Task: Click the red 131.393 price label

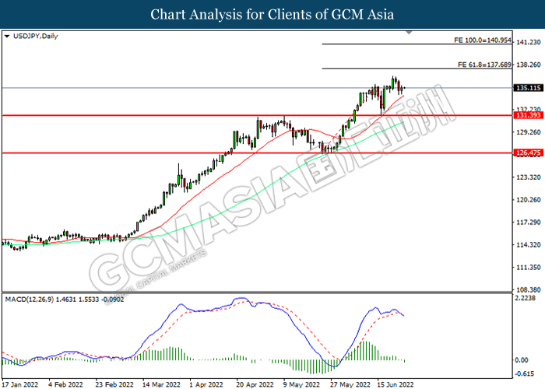Action: (x=529, y=115)
